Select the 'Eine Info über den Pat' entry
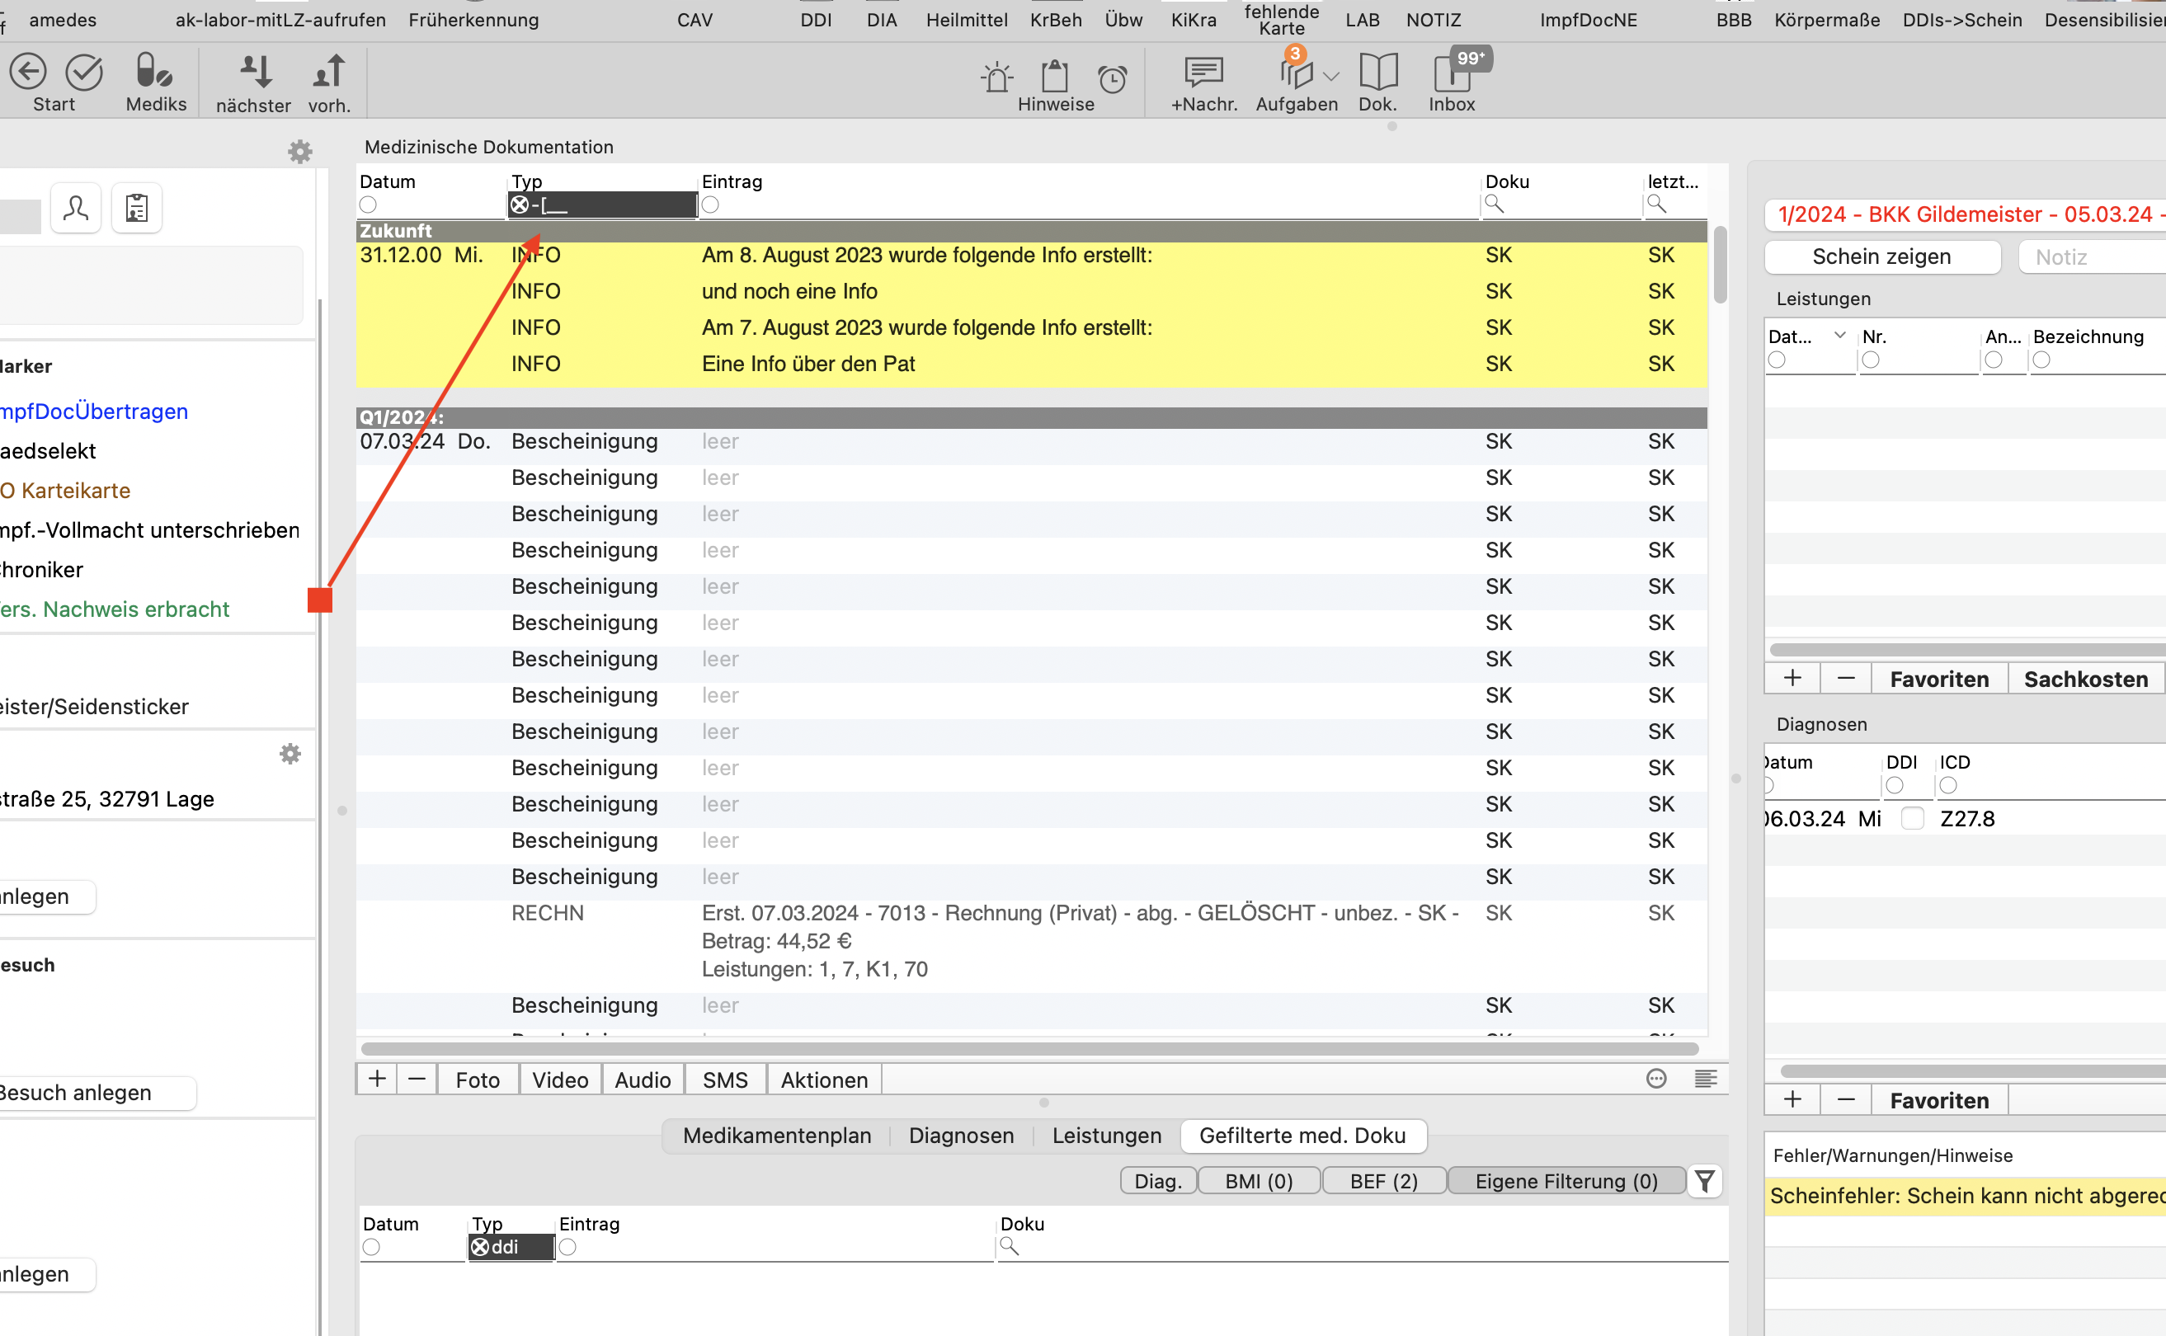This screenshot has width=2166, height=1336. coord(1032,364)
